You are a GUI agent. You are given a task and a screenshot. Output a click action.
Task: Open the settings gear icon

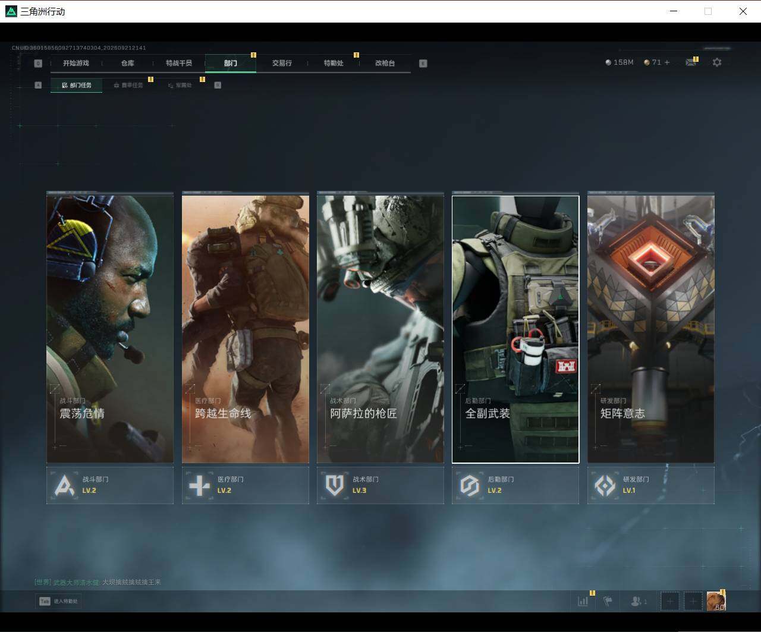pos(717,62)
